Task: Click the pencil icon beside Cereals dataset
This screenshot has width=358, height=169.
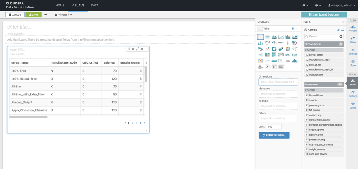Action: coord(339,30)
